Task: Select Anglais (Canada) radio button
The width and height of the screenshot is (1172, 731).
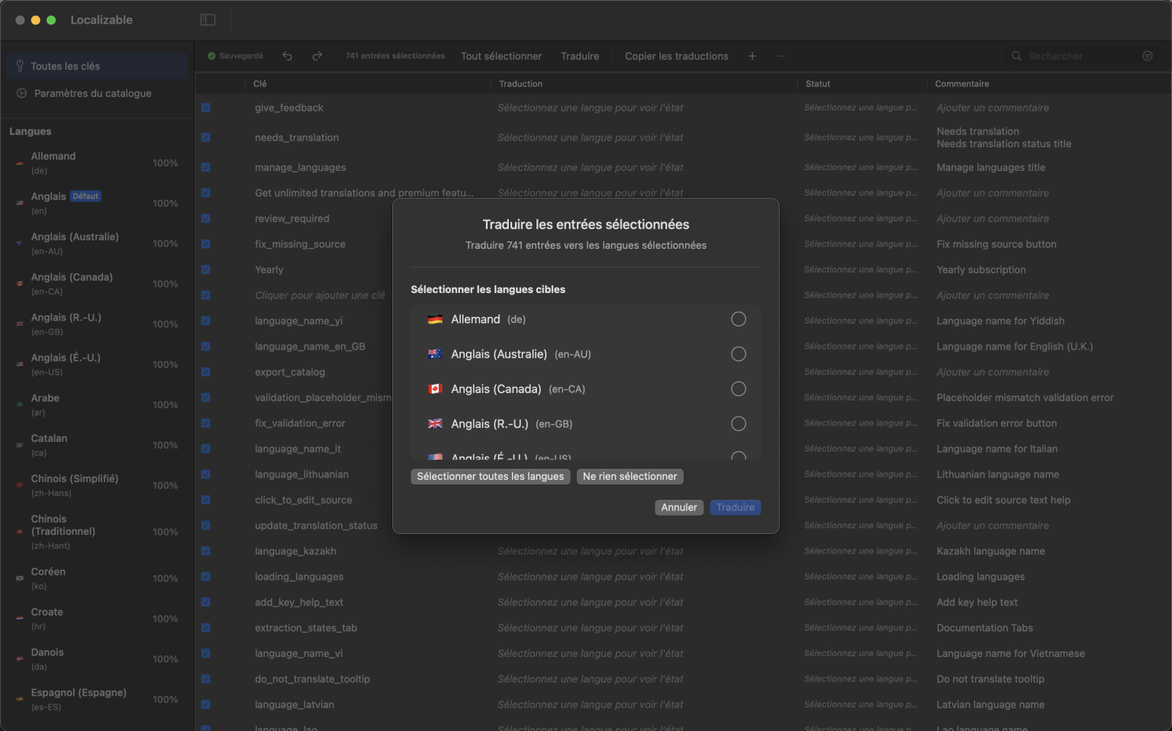Action: coord(739,389)
